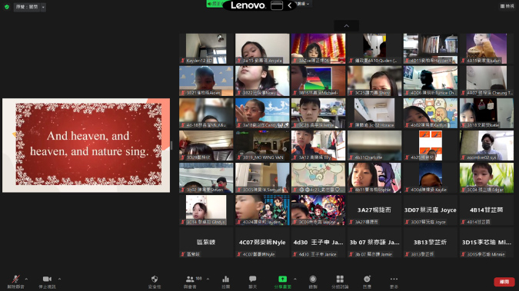Start recording with the Record icon
Viewport: 519px width, 291px height.
pos(313,282)
